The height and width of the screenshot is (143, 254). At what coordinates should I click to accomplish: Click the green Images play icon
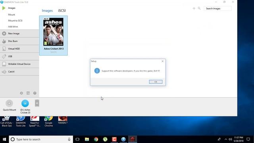[x=4, y=8]
